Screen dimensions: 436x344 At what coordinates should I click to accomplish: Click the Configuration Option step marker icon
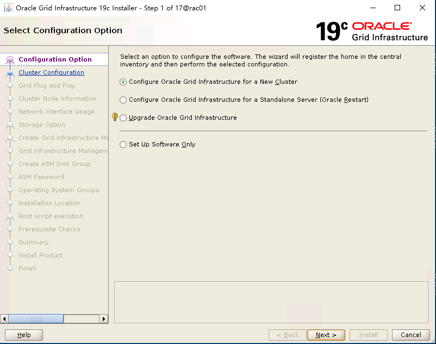pos(10,59)
